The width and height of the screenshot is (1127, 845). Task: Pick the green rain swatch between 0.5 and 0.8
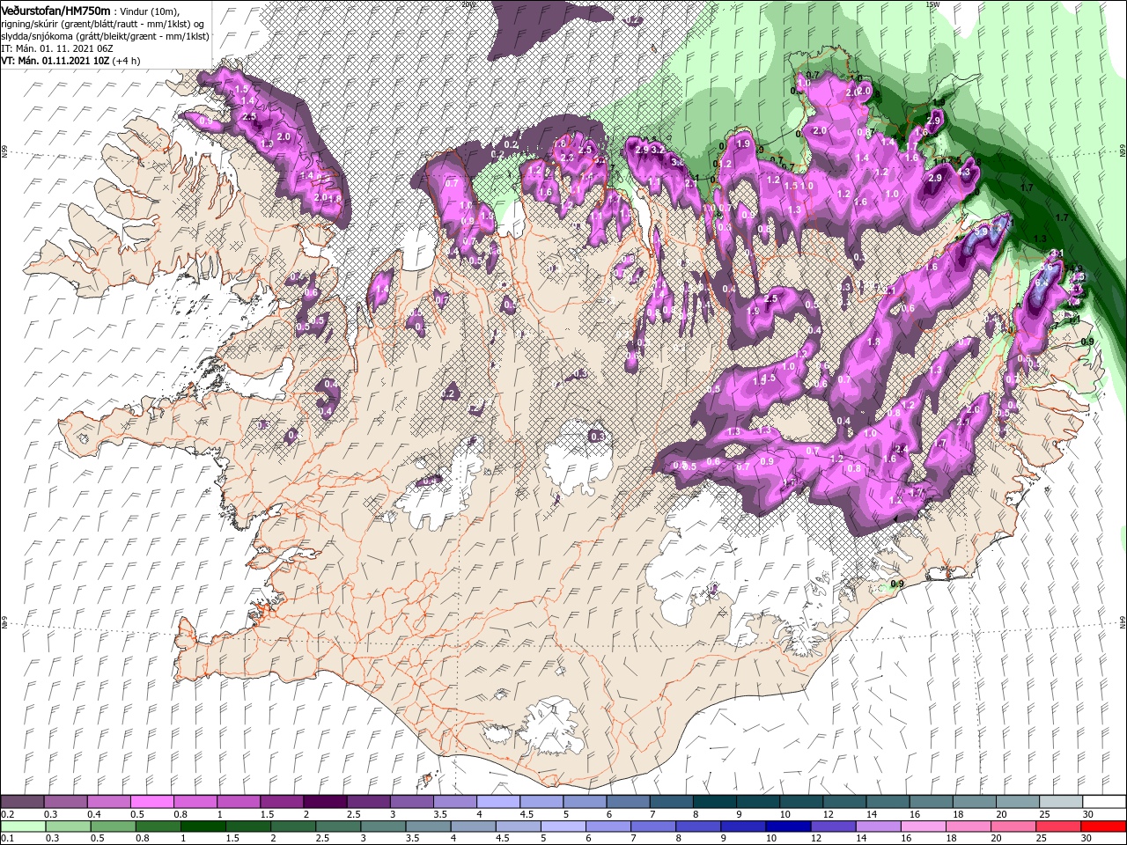pos(113,827)
